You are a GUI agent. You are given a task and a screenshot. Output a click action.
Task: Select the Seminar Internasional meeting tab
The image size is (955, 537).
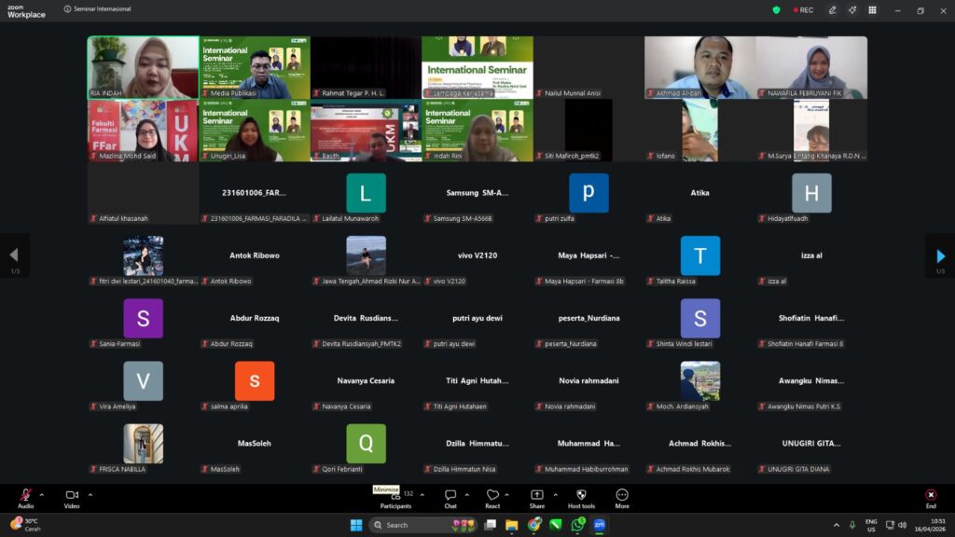[x=98, y=9]
